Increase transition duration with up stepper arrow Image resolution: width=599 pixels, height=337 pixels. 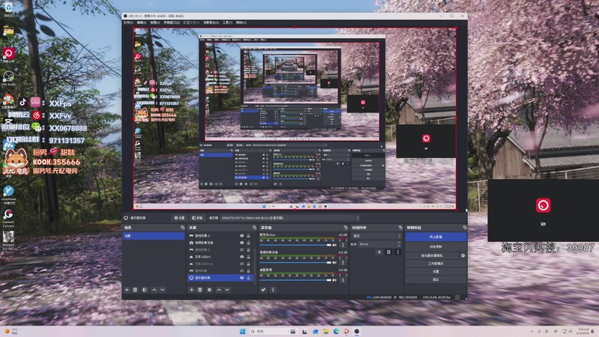[x=399, y=243]
